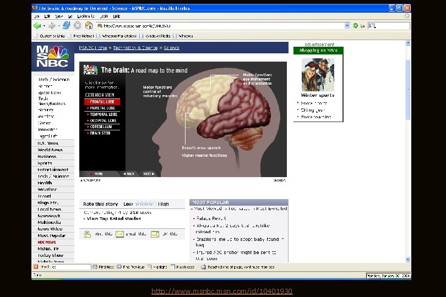The image size is (446, 297).
Task: Open the Technology & Science breadcrumb link
Action: 135,48
